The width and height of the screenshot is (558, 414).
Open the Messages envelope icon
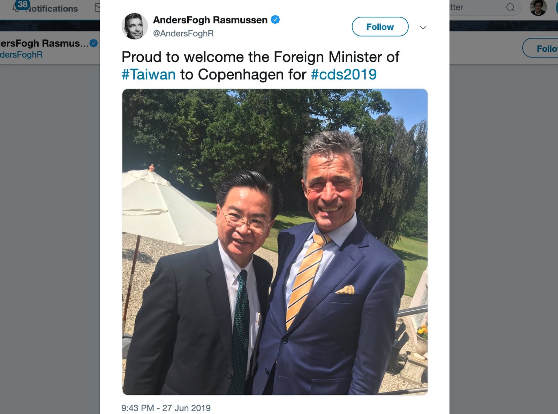point(97,7)
